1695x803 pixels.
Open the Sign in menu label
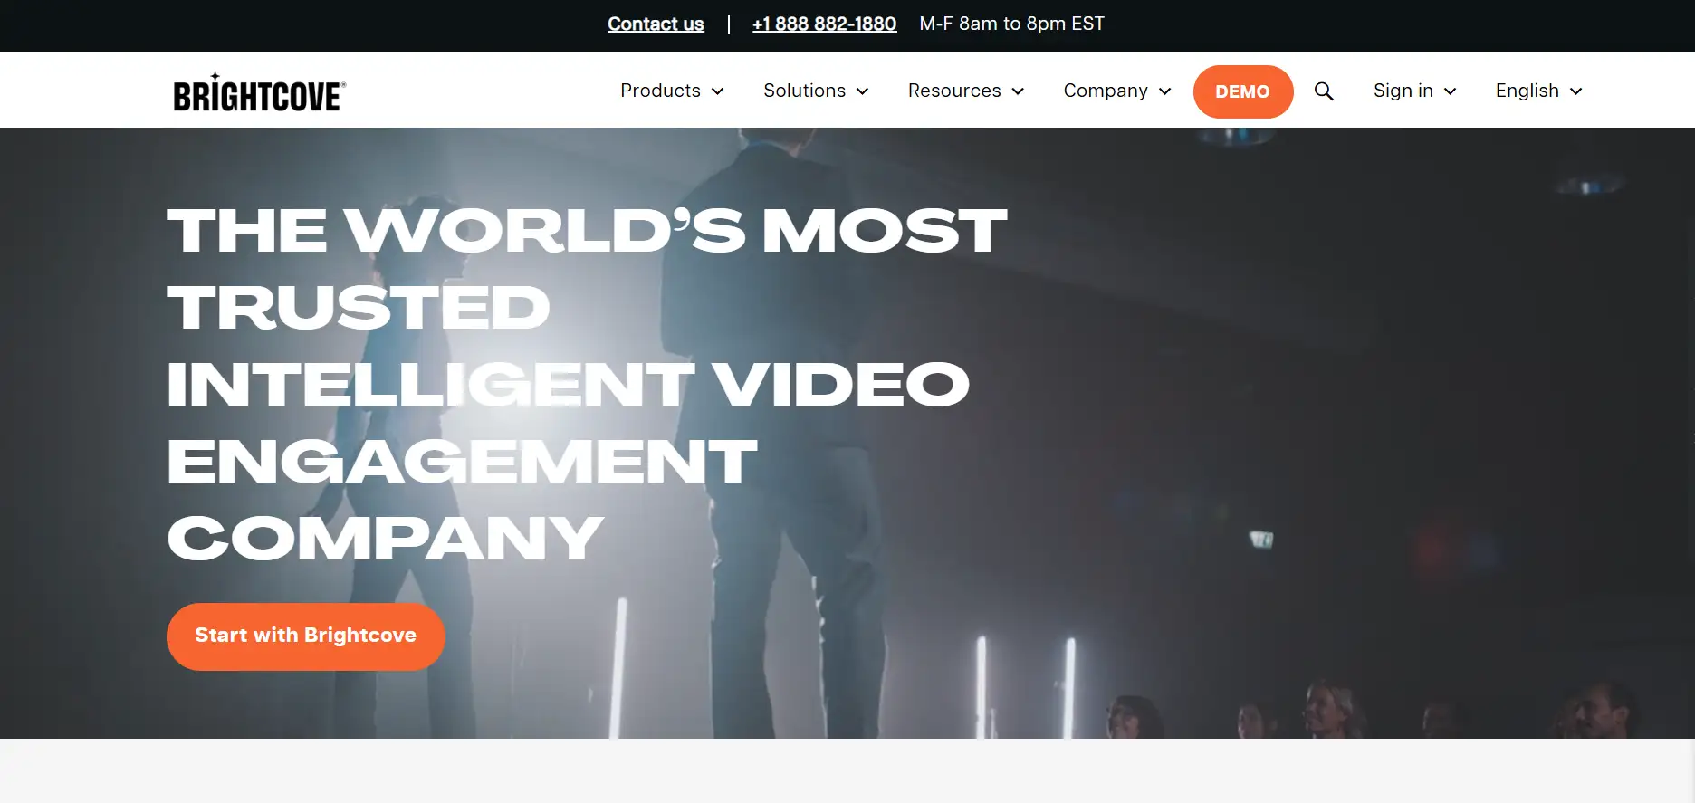(1403, 91)
